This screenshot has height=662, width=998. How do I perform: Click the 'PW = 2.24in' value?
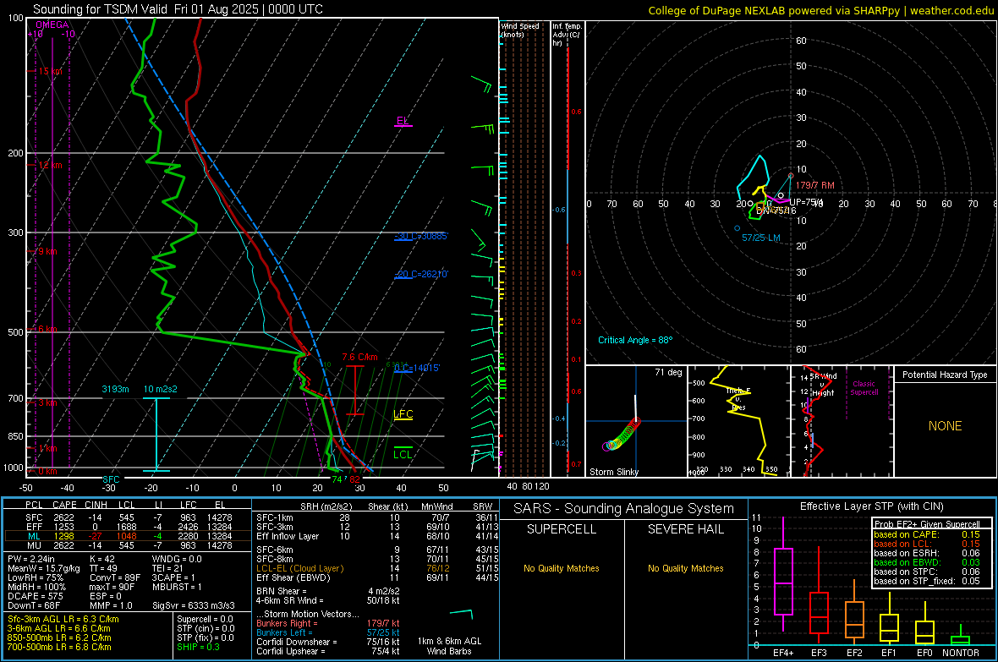(x=33, y=559)
